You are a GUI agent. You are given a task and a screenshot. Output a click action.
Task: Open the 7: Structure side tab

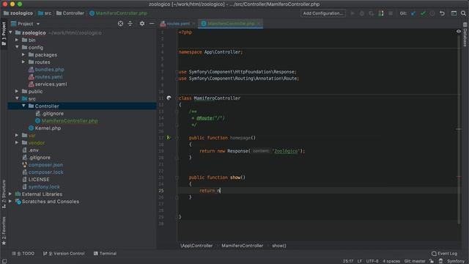tap(4, 194)
